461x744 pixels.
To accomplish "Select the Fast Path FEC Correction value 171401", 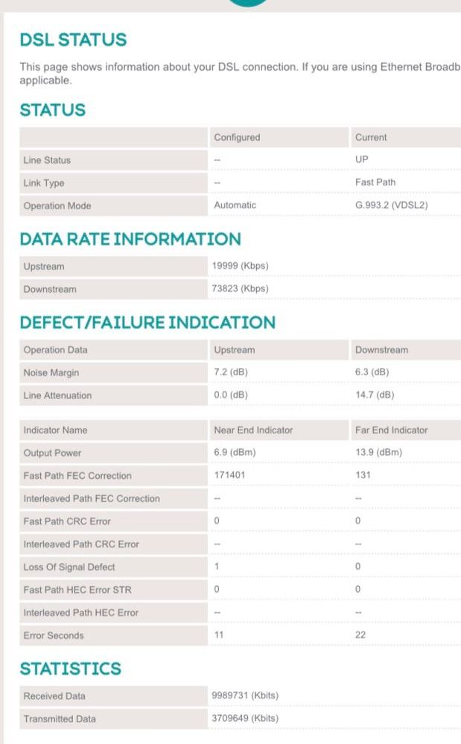I will tap(229, 475).
